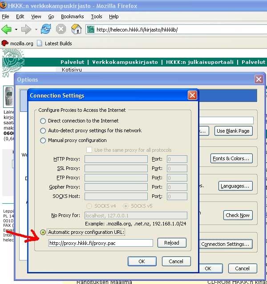The height and width of the screenshot is (284, 267).
Task: Select Direct connection to the Internet
Action: (43, 121)
